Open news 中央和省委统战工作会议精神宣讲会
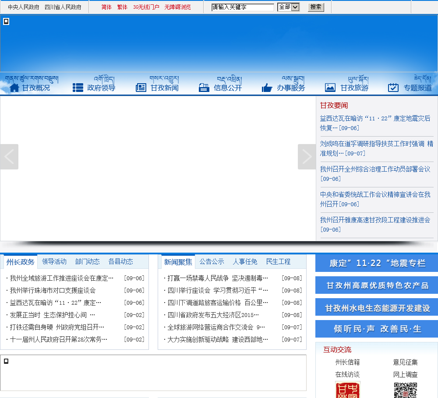438x398 pixels. (375, 199)
